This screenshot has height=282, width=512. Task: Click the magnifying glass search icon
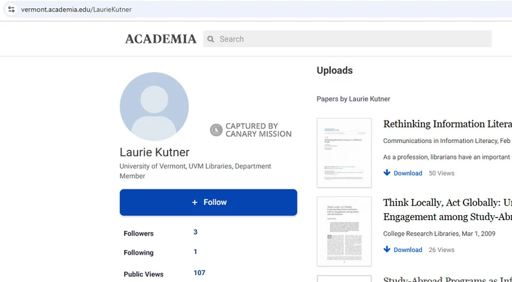tap(211, 39)
